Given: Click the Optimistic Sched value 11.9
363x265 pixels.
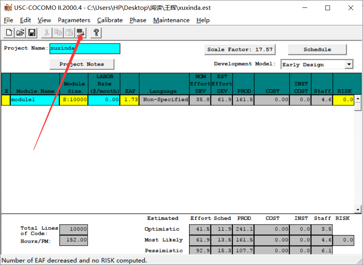Looking at the screenshot, I should 221,229.
